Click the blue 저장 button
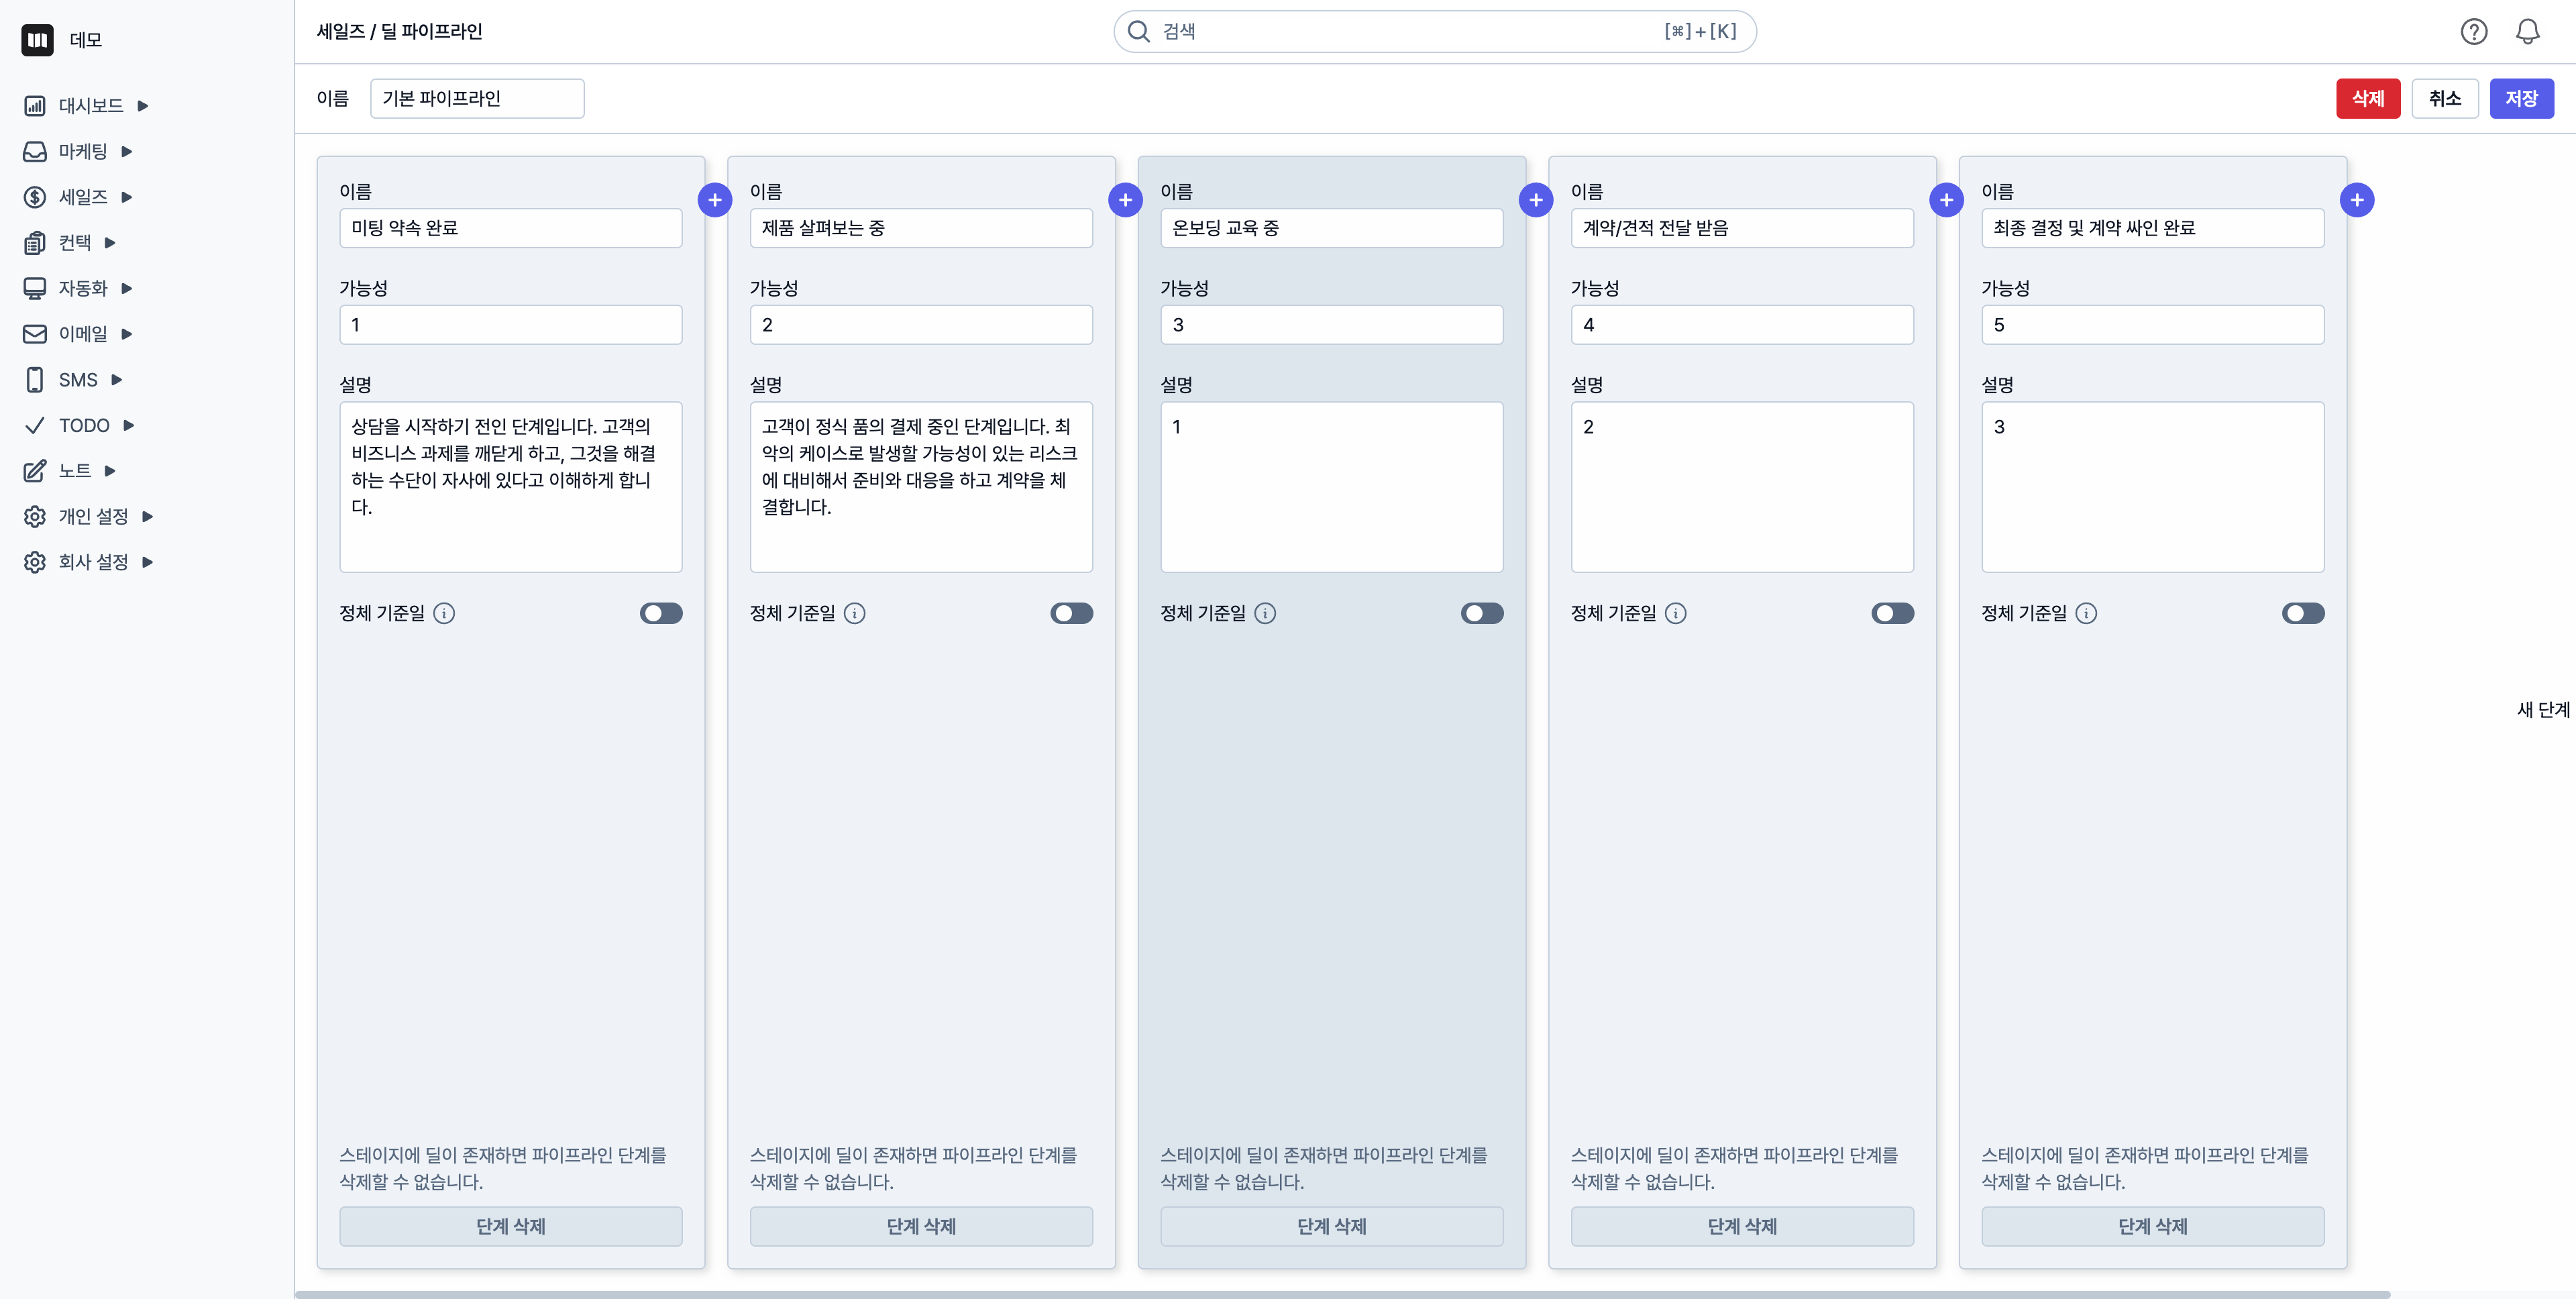Image resolution: width=2576 pixels, height=1299 pixels. [2521, 99]
